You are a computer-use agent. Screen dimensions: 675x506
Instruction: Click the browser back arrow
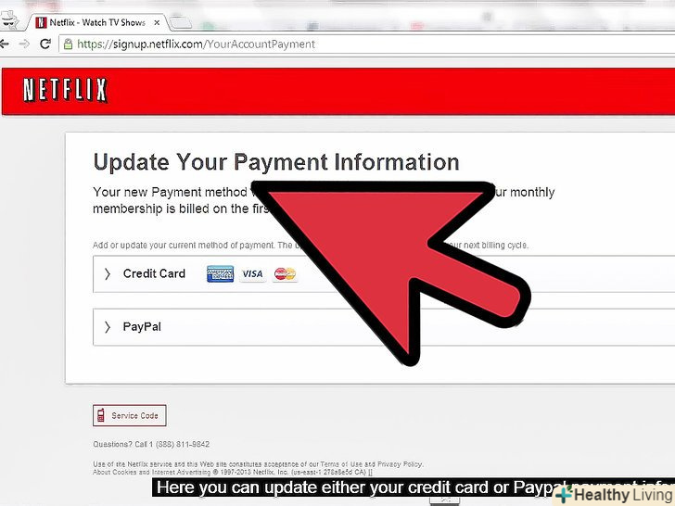pos(4,44)
